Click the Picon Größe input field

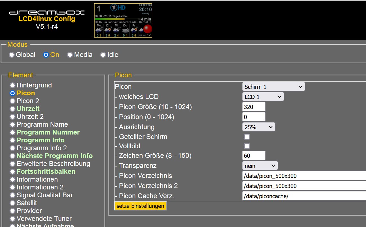253,107
